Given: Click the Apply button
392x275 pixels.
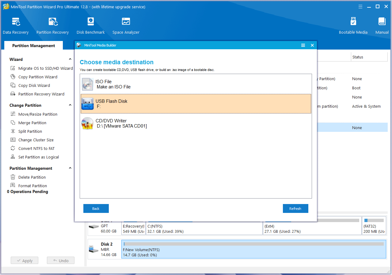Looking at the screenshot, I should [x=25, y=261].
